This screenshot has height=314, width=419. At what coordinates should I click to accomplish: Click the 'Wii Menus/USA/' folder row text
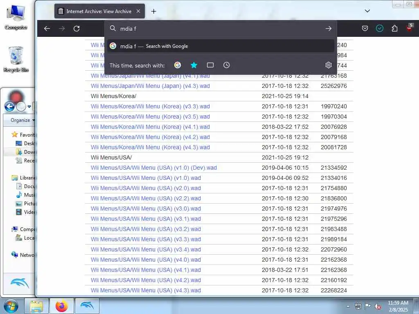(111, 157)
